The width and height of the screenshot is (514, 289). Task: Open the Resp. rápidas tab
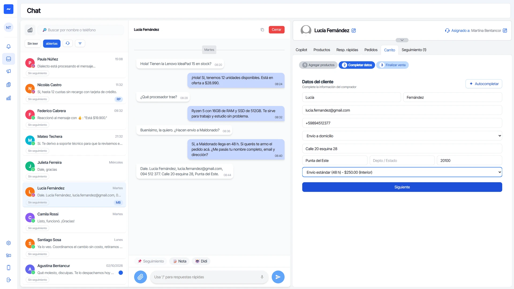[x=347, y=50]
